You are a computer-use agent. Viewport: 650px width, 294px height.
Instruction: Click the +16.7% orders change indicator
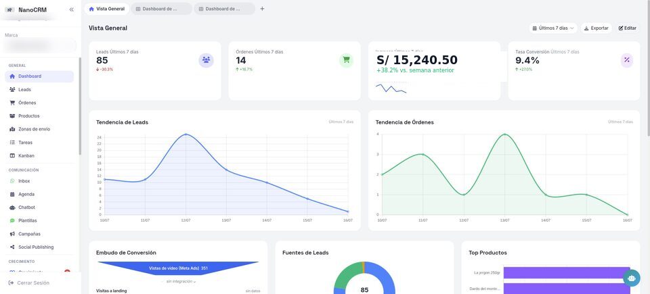click(x=244, y=70)
